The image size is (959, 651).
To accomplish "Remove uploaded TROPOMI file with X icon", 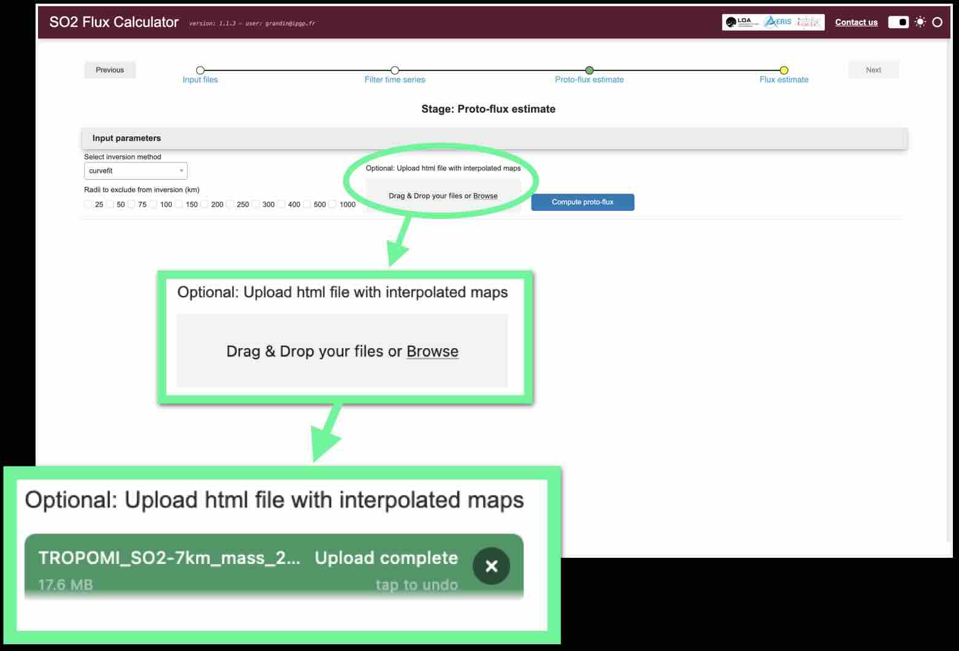I will (x=491, y=566).
